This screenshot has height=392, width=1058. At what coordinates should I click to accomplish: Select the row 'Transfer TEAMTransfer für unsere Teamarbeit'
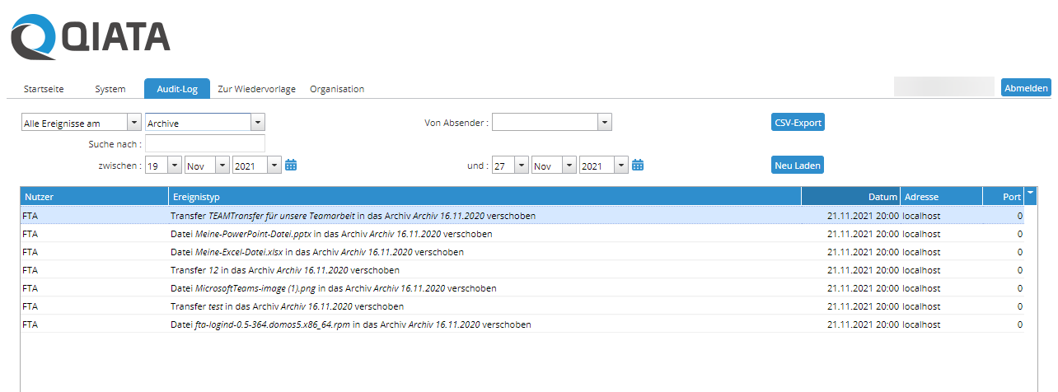(522, 216)
